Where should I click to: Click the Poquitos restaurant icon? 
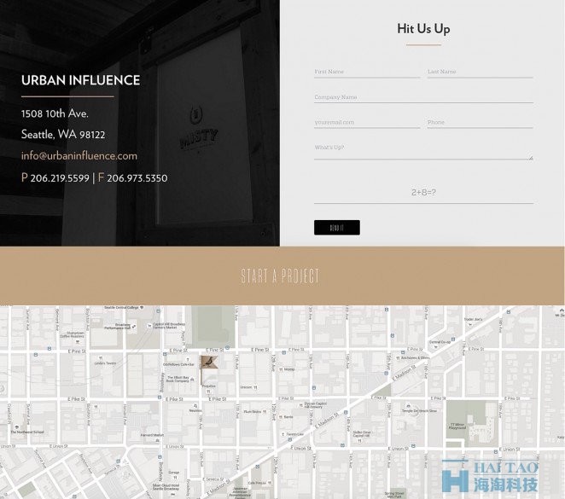click(208, 392)
